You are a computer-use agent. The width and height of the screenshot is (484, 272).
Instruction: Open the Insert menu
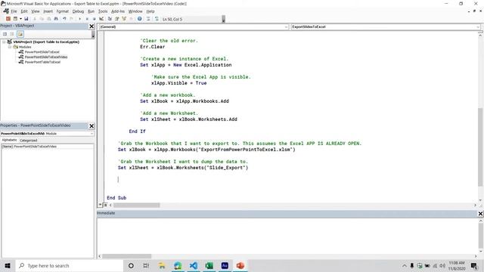(48, 11)
